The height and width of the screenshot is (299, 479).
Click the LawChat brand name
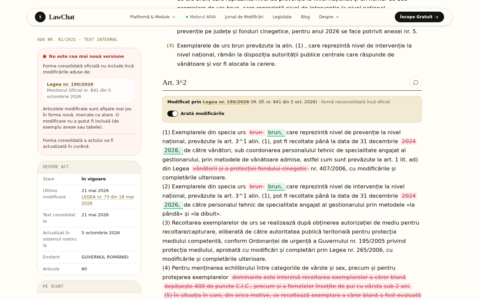click(x=62, y=17)
